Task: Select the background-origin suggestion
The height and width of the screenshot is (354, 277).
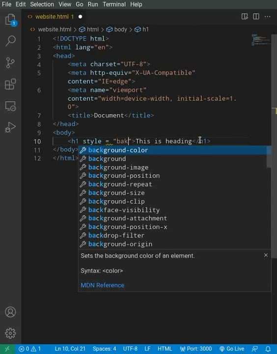Action: click(x=172, y=244)
